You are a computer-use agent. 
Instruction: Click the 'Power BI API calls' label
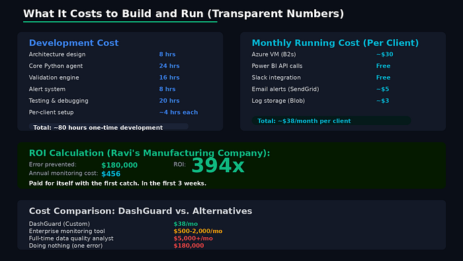[x=277, y=66]
